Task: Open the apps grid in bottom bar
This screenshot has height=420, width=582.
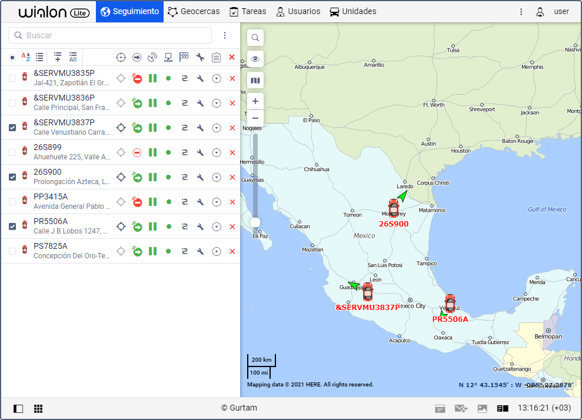Action: click(38, 408)
